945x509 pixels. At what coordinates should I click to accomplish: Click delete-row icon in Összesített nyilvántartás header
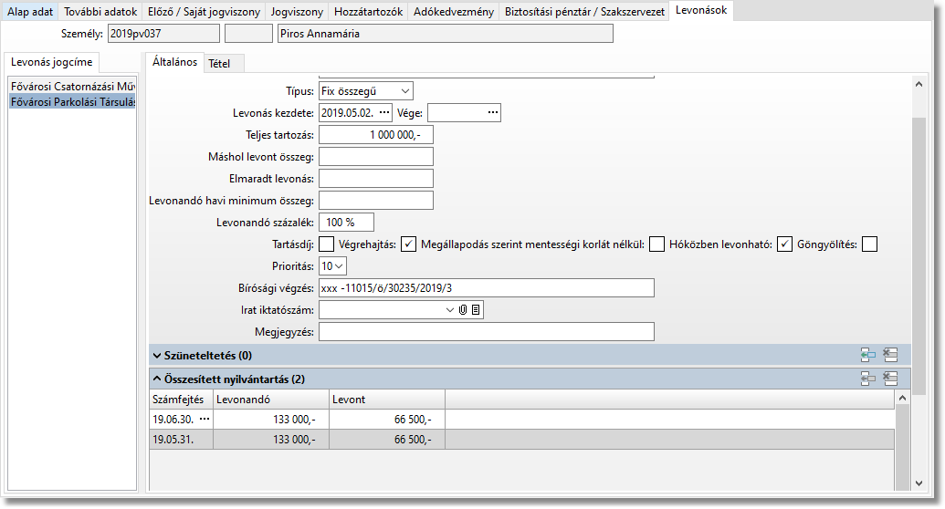(890, 379)
